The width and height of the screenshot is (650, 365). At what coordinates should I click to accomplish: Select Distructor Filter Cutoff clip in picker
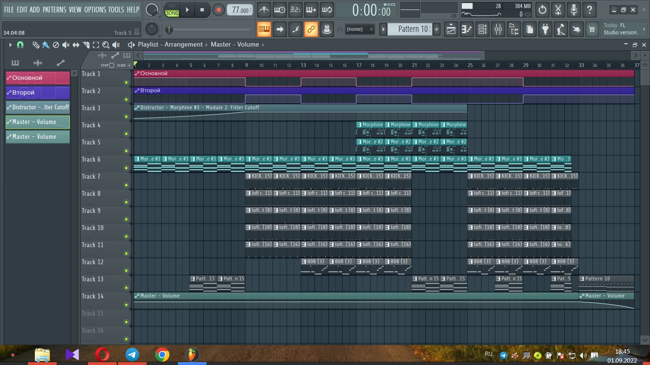click(x=38, y=107)
